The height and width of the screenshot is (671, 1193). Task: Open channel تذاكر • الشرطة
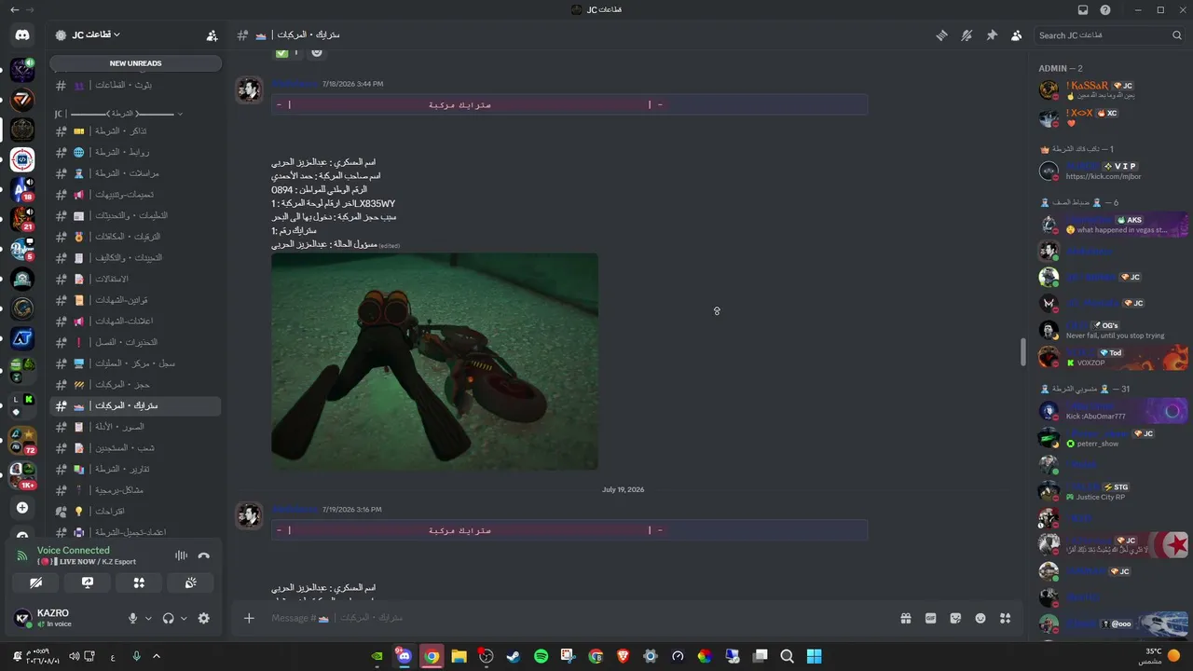(x=136, y=130)
